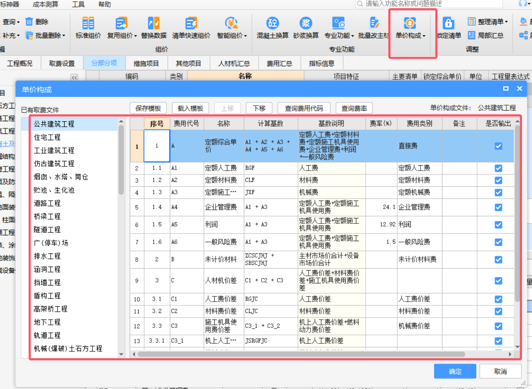The height and width of the screenshot is (389, 532).
Task: Click the fee table horizontal scrollbar
Action: [301, 354]
